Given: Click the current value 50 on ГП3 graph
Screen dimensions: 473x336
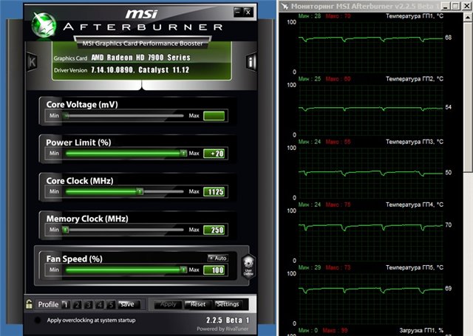Looking at the screenshot, I should coord(449,172).
